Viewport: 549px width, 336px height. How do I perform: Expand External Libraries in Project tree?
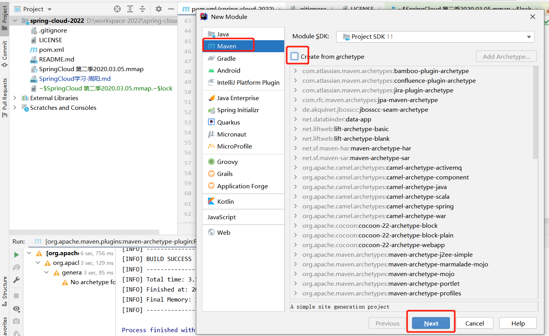(x=15, y=98)
